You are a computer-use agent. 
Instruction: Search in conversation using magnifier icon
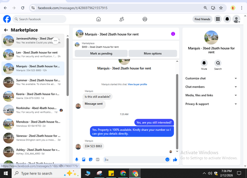tap(218, 63)
